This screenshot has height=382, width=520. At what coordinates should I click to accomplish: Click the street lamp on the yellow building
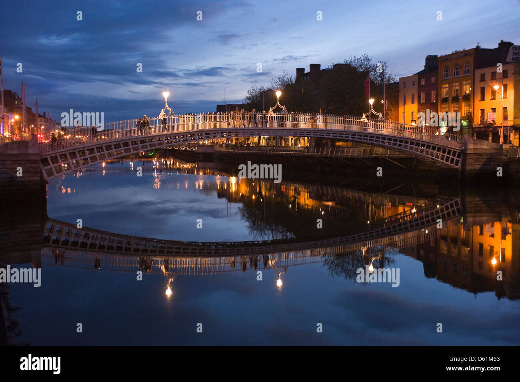(x=496, y=87)
